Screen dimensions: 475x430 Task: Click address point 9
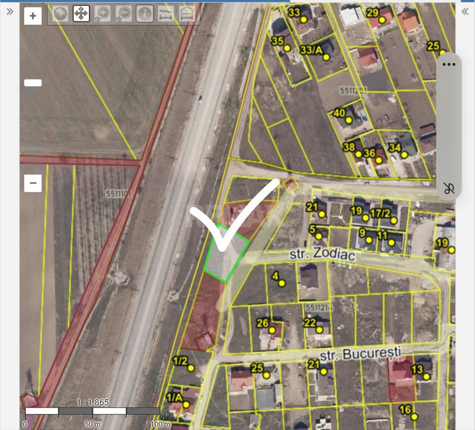tap(368, 240)
